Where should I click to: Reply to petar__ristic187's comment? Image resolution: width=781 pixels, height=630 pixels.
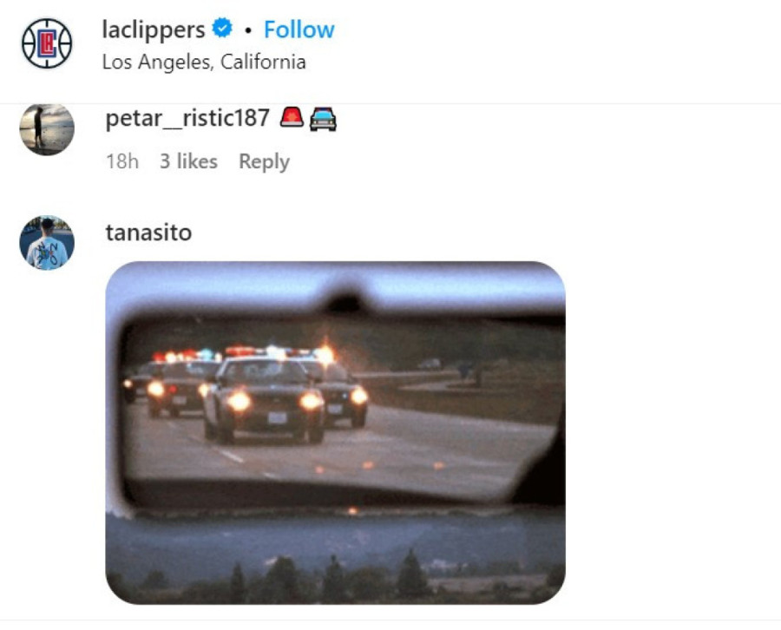click(264, 162)
